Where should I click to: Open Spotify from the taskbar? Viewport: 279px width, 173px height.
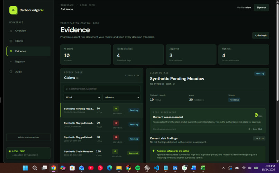[x=137, y=168]
